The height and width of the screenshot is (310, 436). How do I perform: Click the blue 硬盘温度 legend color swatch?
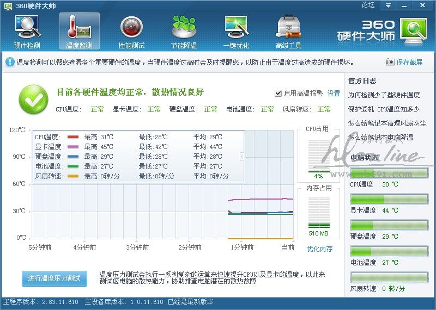[x=73, y=156]
